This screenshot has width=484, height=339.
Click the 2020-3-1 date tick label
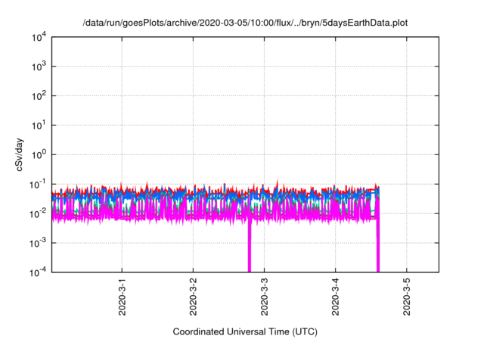point(123,297)
